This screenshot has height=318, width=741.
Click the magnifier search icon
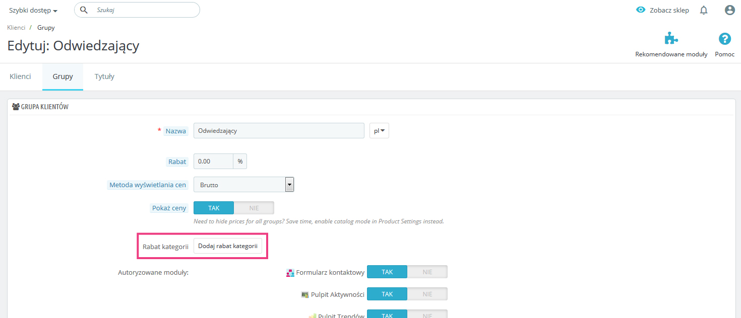click(84, 10)
